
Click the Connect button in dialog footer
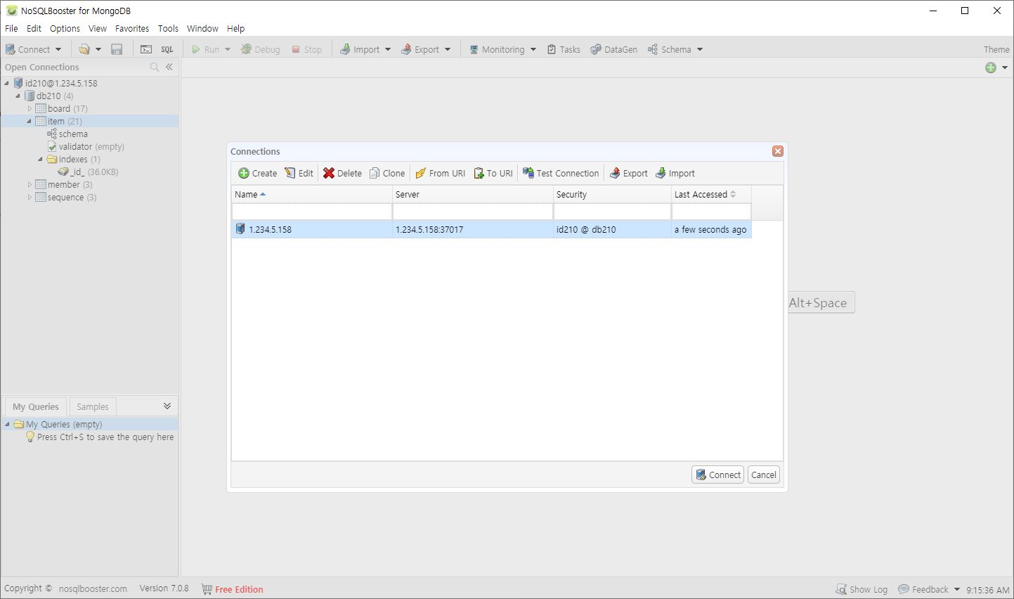717,475
